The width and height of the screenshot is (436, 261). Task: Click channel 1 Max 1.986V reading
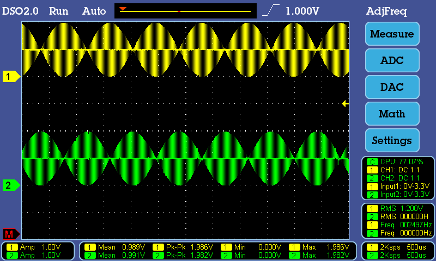(319, 247)
